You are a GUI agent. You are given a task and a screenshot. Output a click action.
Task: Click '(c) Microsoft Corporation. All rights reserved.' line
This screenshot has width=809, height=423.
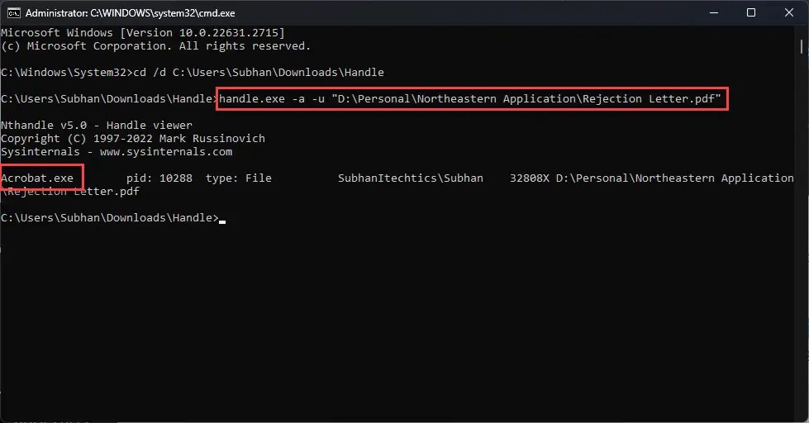[156, 46]
